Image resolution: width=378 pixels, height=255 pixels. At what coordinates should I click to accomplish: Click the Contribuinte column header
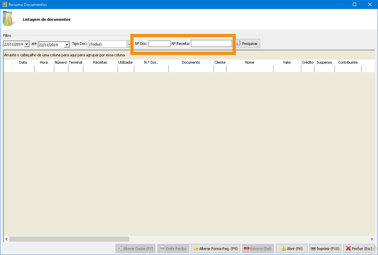[348, 62]
